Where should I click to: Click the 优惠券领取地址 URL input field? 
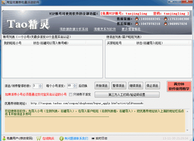click(87, 103)
